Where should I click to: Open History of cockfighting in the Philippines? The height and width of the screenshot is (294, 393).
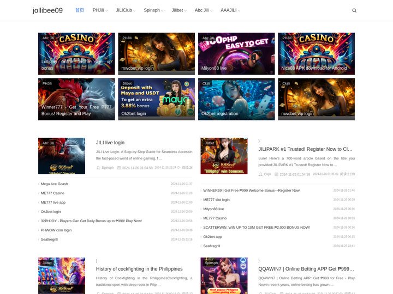click(x=139, y=269)
